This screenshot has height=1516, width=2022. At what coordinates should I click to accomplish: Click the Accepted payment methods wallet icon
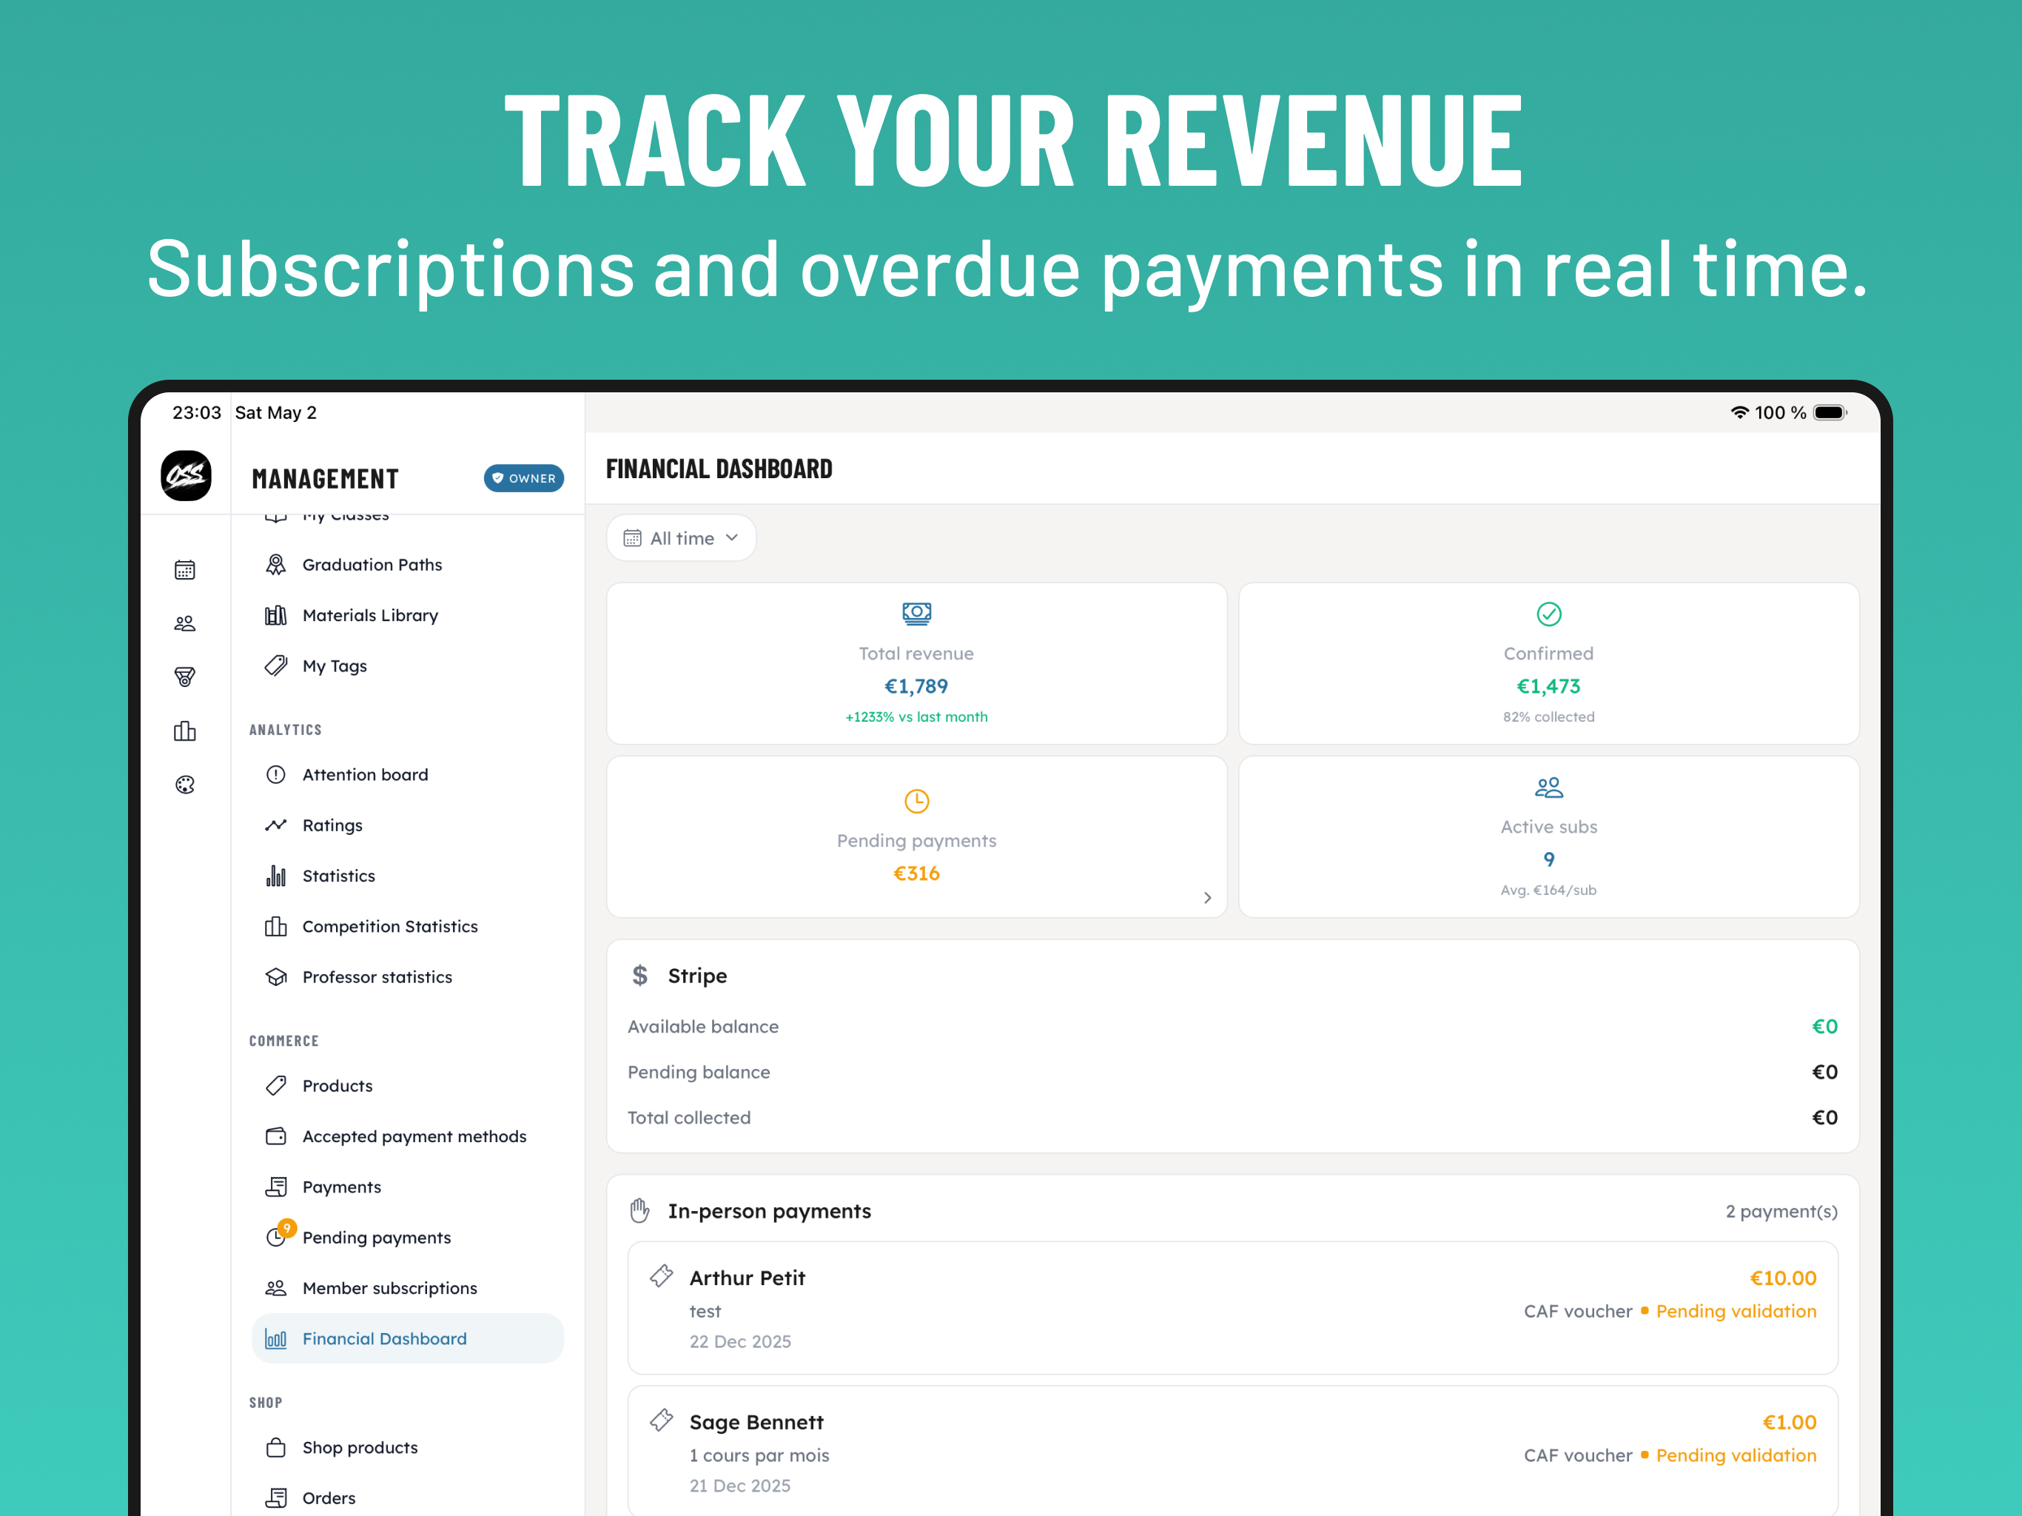(275, 1136)
